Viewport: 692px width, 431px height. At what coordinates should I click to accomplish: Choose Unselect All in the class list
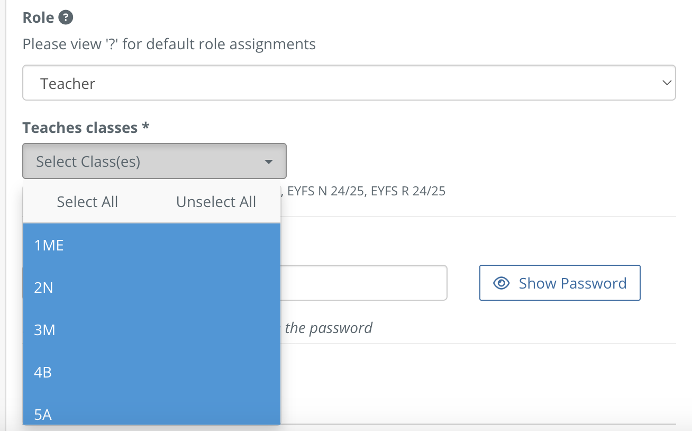click(x=216, y=202)
